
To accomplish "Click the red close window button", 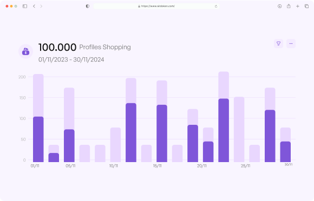I will tap(7, 6).
